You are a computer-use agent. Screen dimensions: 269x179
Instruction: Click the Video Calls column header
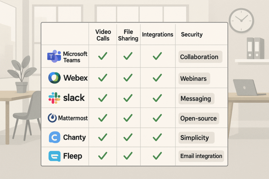(x=103, y=35)
